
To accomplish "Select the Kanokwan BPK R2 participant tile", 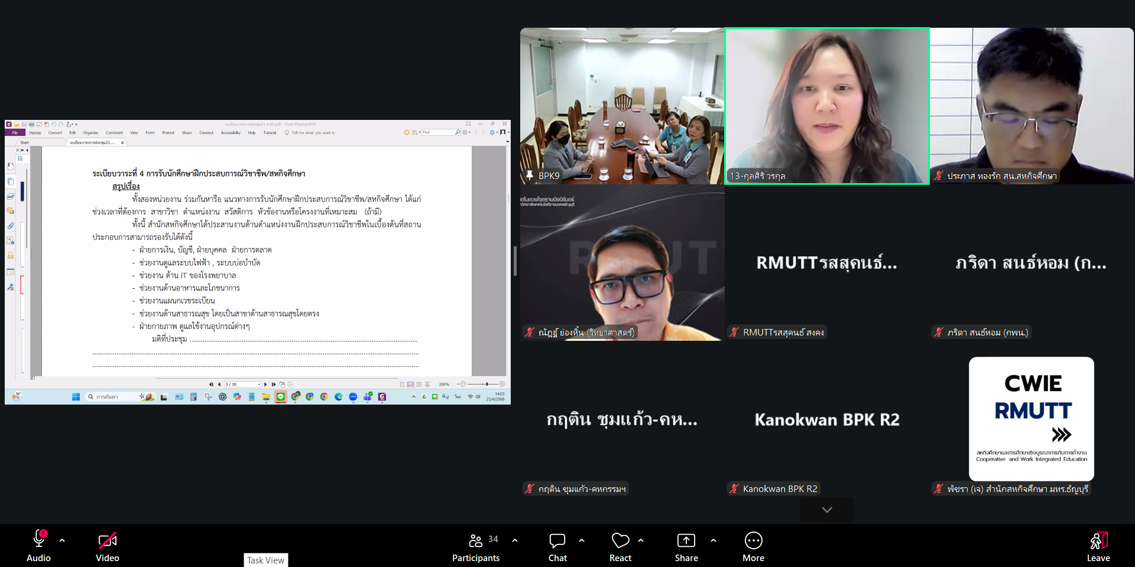I will [826, 419].
